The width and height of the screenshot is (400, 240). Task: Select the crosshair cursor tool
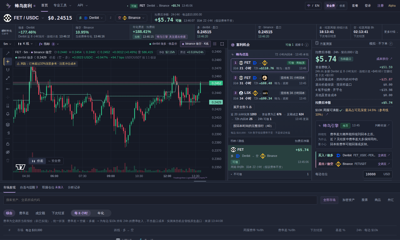pyautogui.click(x=8, y=62)
